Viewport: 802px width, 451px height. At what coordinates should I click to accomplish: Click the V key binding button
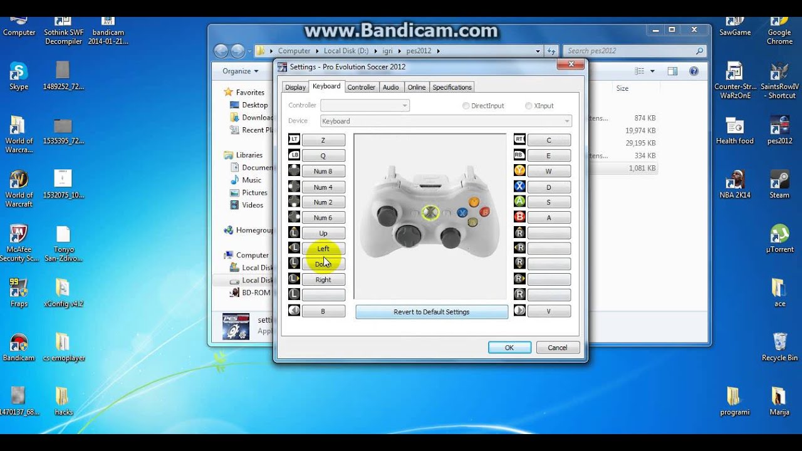pos(549,311)
